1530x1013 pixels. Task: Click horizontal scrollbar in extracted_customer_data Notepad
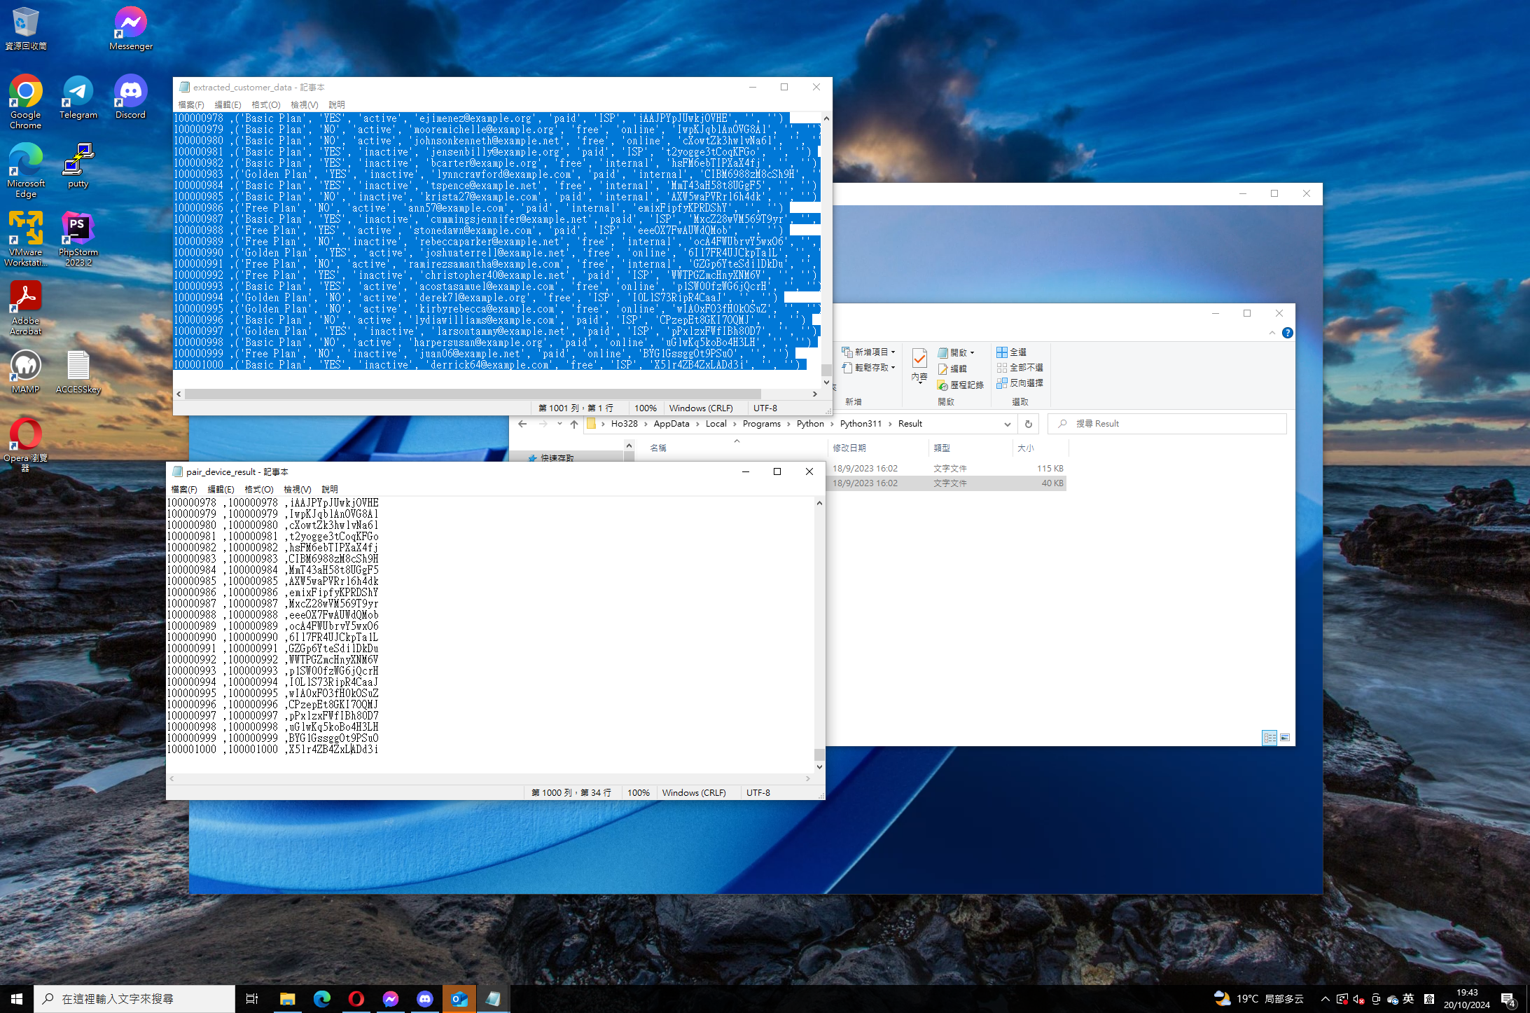[473, 394]
